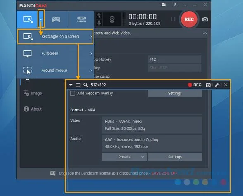Select the HDMI device recording mode
243x196 pixels.
coord(81,19)
